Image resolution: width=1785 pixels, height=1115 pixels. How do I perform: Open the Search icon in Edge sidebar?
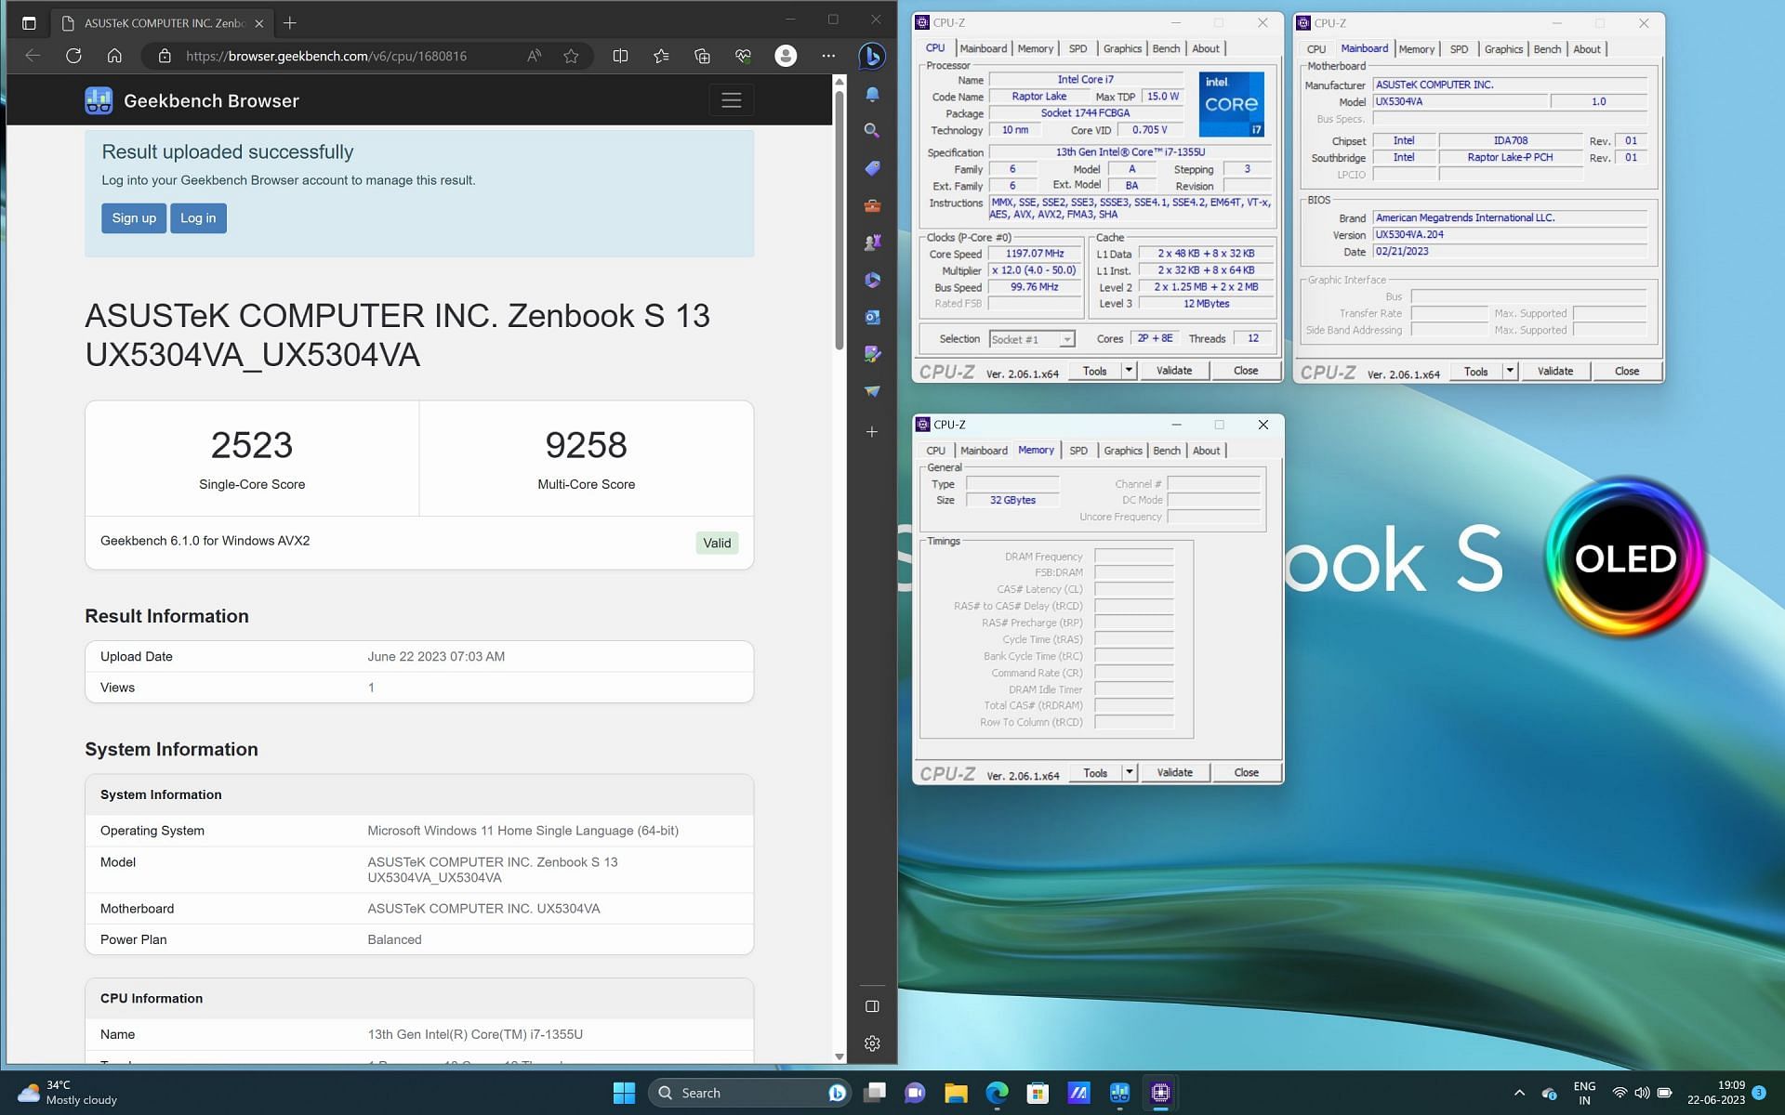point(872,131)
